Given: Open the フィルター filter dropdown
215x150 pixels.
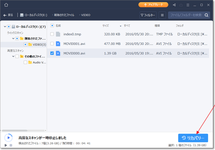Looking at the screenshot, I should pos(148,15).
